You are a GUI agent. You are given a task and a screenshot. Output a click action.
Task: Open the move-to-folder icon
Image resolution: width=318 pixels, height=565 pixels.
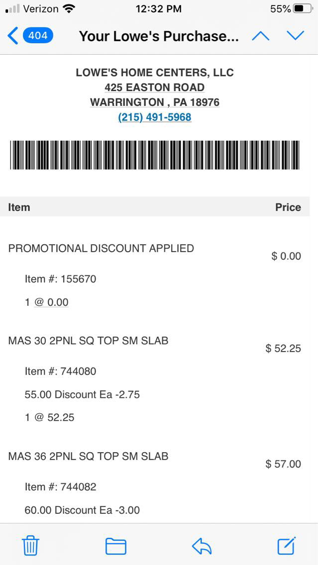(115, 546)
